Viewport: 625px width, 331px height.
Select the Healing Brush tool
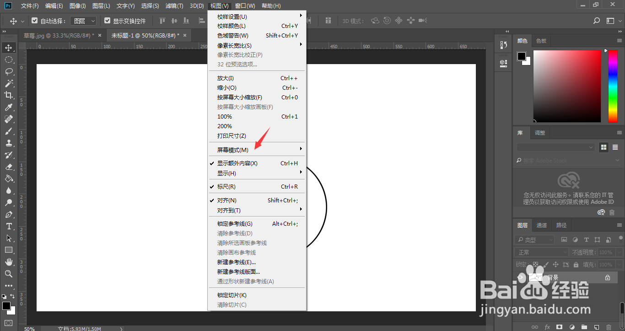[9, 119]
